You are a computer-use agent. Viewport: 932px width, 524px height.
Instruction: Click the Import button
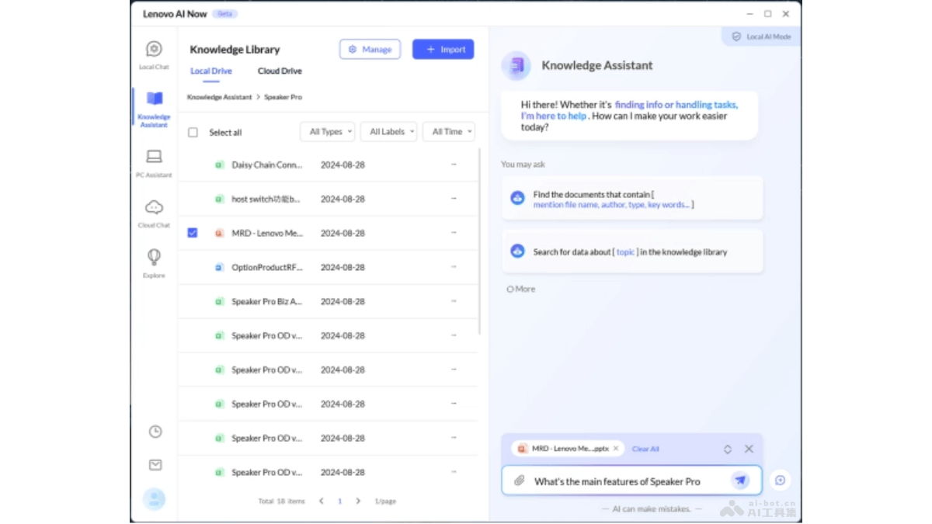click(443, 50)
